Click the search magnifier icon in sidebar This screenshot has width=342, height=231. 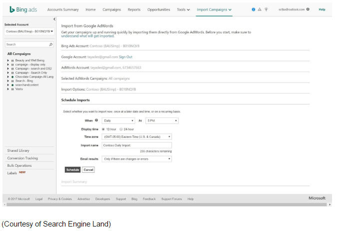click(51, 44)
